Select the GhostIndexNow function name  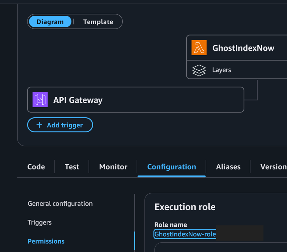point(243,48)
